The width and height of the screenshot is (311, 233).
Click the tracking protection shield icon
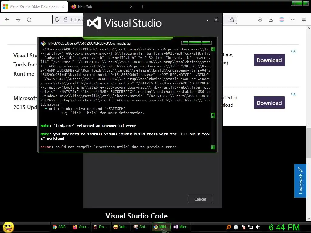pos(57,19)
